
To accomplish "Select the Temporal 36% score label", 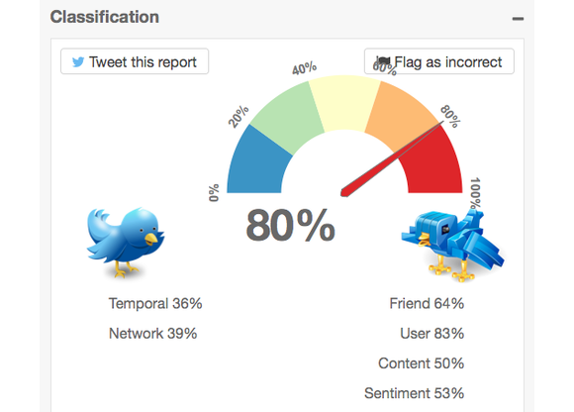I will 155,304.
